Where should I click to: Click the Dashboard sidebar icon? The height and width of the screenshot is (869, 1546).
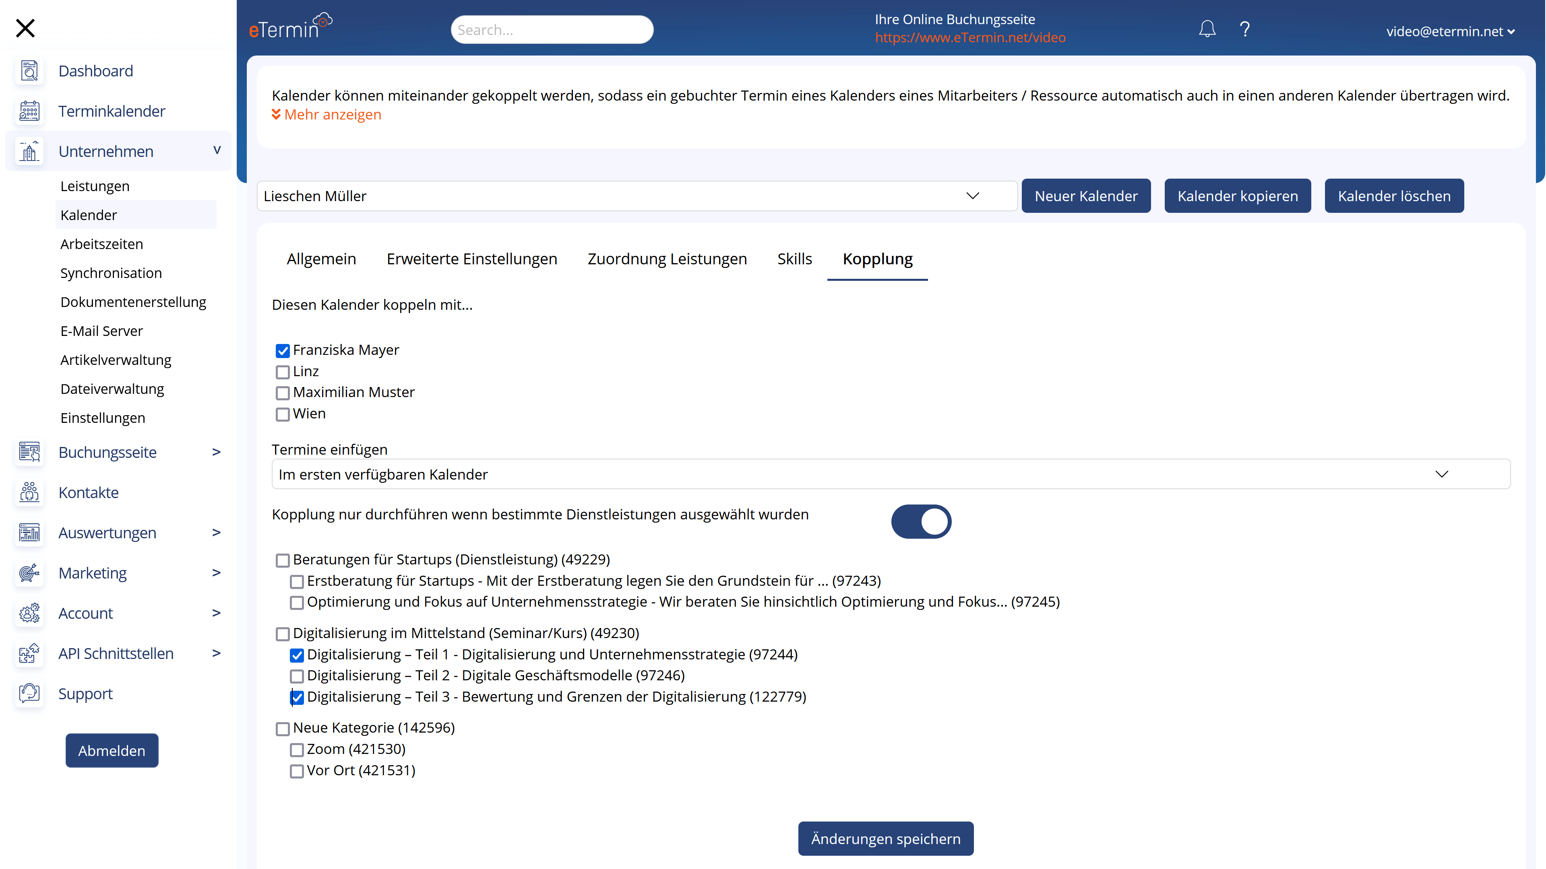click(29, 70)
